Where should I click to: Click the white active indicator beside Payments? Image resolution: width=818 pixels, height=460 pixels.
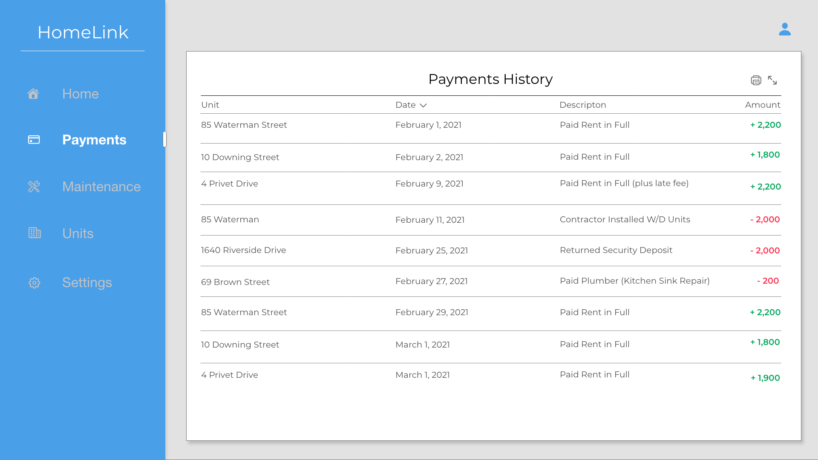pyautogui.click(x=164, y=139)
